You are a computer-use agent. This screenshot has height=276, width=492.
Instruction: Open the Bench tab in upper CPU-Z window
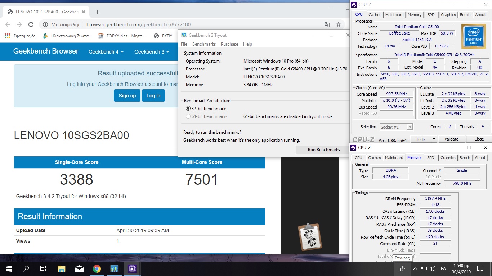coord(465,15)
